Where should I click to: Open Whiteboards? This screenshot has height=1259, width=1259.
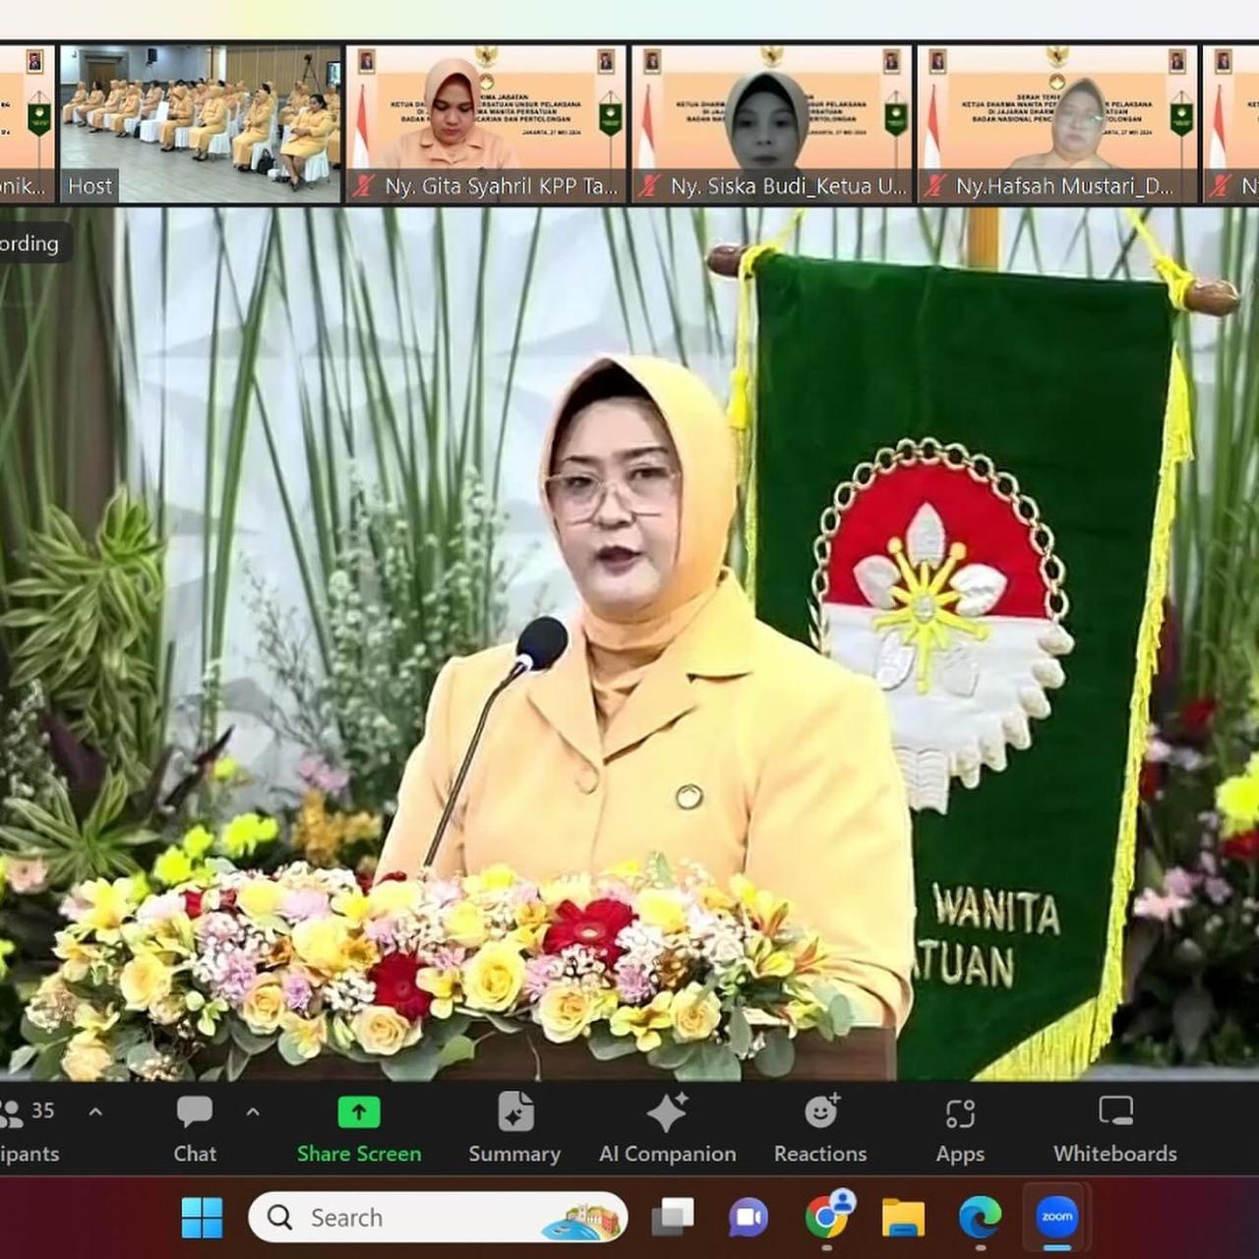point(1114,1128)
